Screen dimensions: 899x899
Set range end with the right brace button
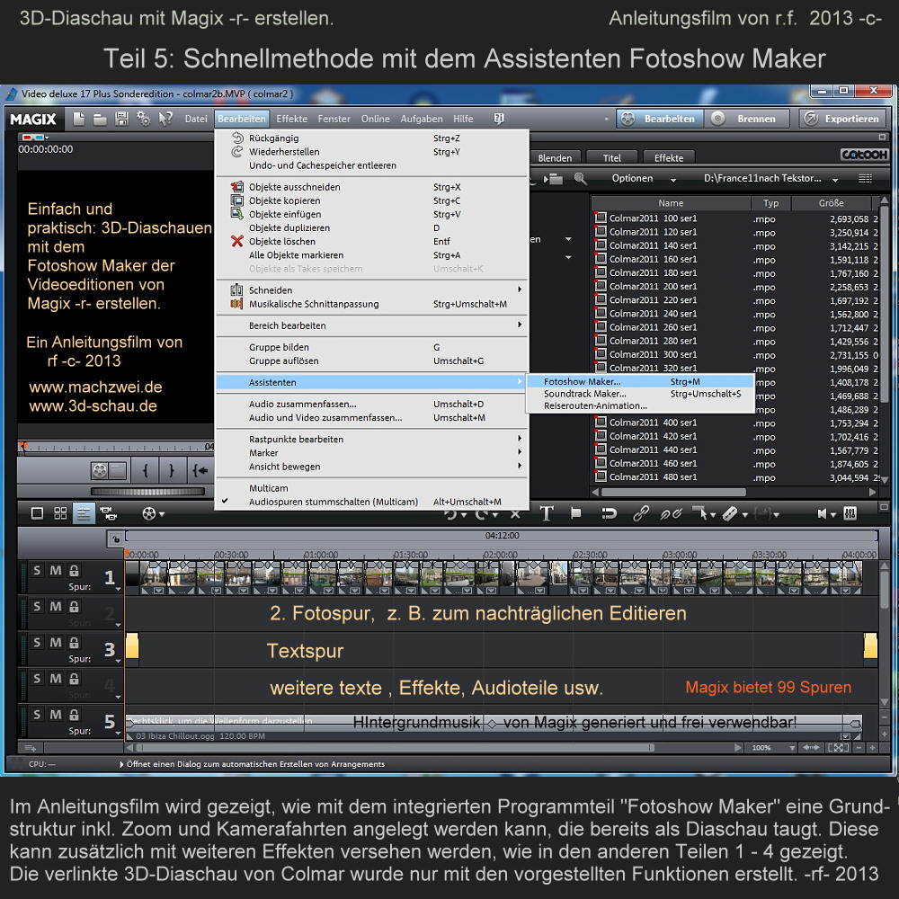click(x=172, y=471)
